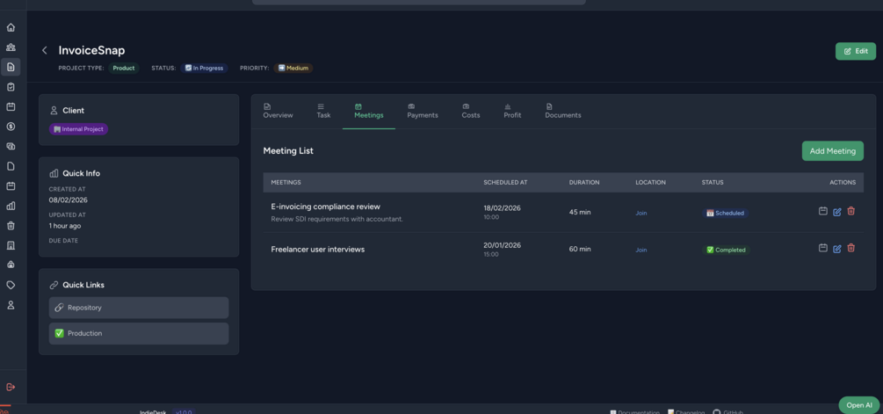Open the user profile sidebar icon
883x414 pixels.
(x=11, y=305)
